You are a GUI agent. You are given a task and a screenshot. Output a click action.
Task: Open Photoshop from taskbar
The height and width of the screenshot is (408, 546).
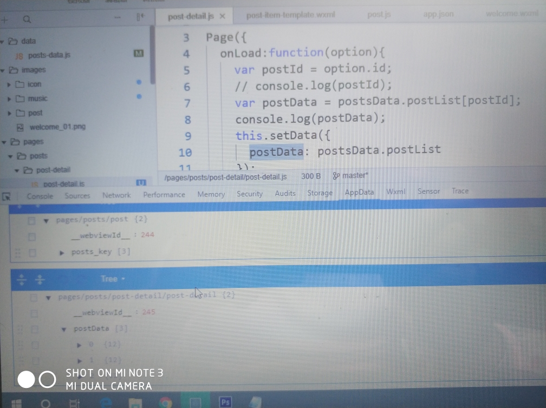coord(225,402)
